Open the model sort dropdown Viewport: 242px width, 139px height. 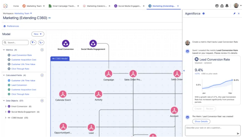pyautogui.click(x=41, y=43)
